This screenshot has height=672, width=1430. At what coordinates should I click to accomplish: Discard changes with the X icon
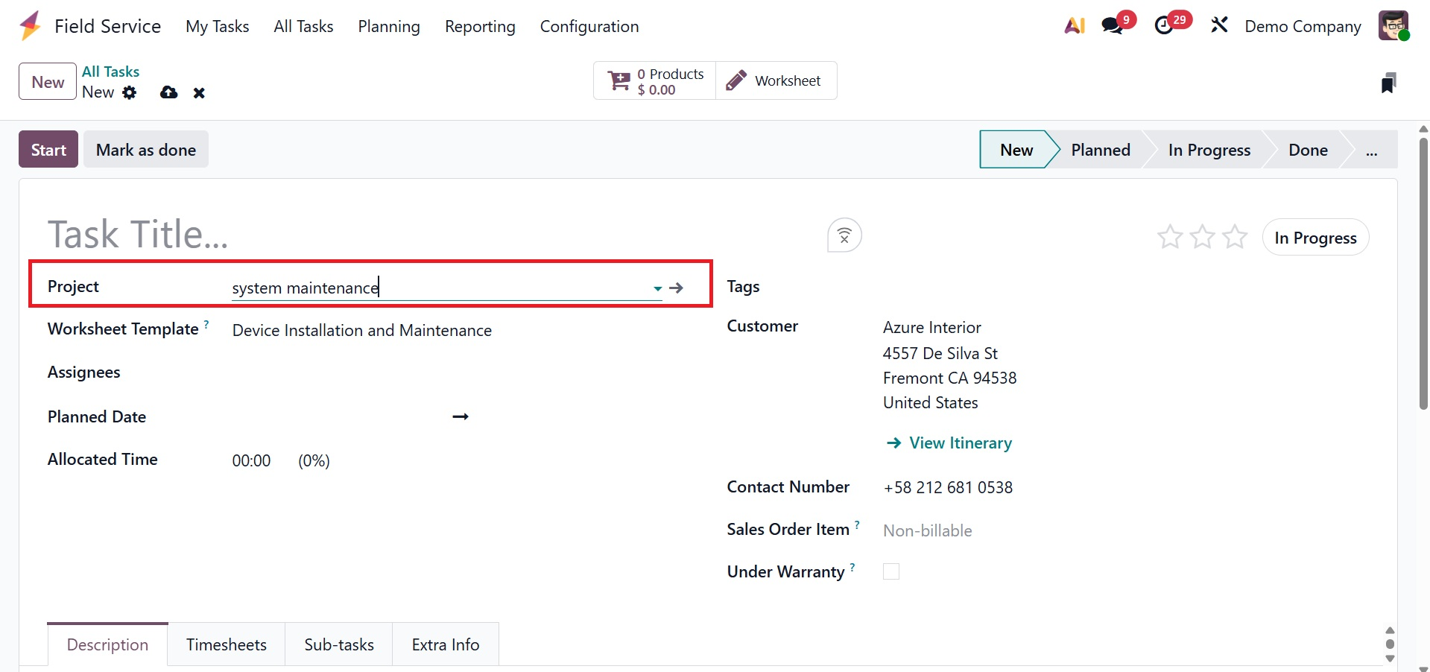199,93
